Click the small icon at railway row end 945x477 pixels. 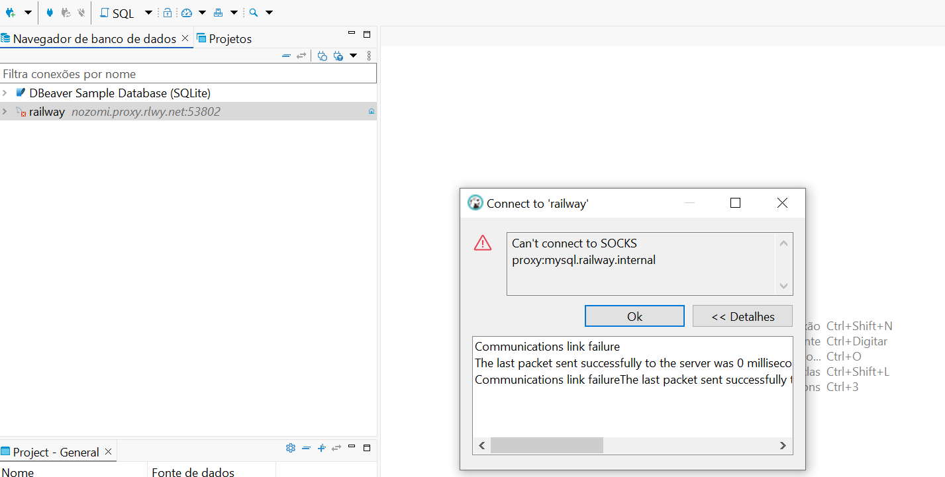pyautogui.click(x=372, y=112)
